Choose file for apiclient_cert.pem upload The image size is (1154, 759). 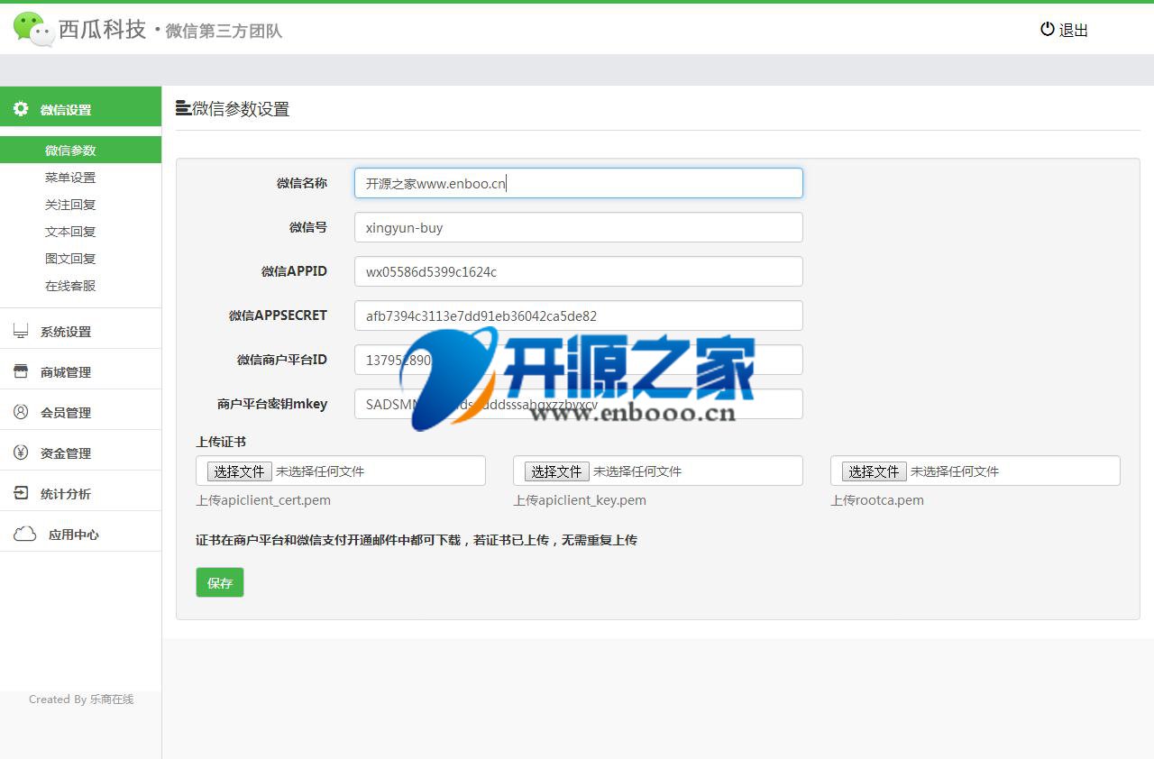tap(240, 471)
